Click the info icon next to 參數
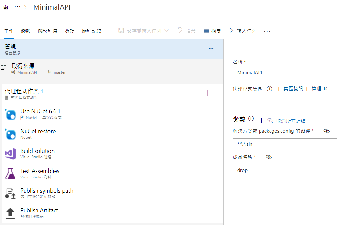The width and height of the screenshot is (337, 225). tap(251, 119)
